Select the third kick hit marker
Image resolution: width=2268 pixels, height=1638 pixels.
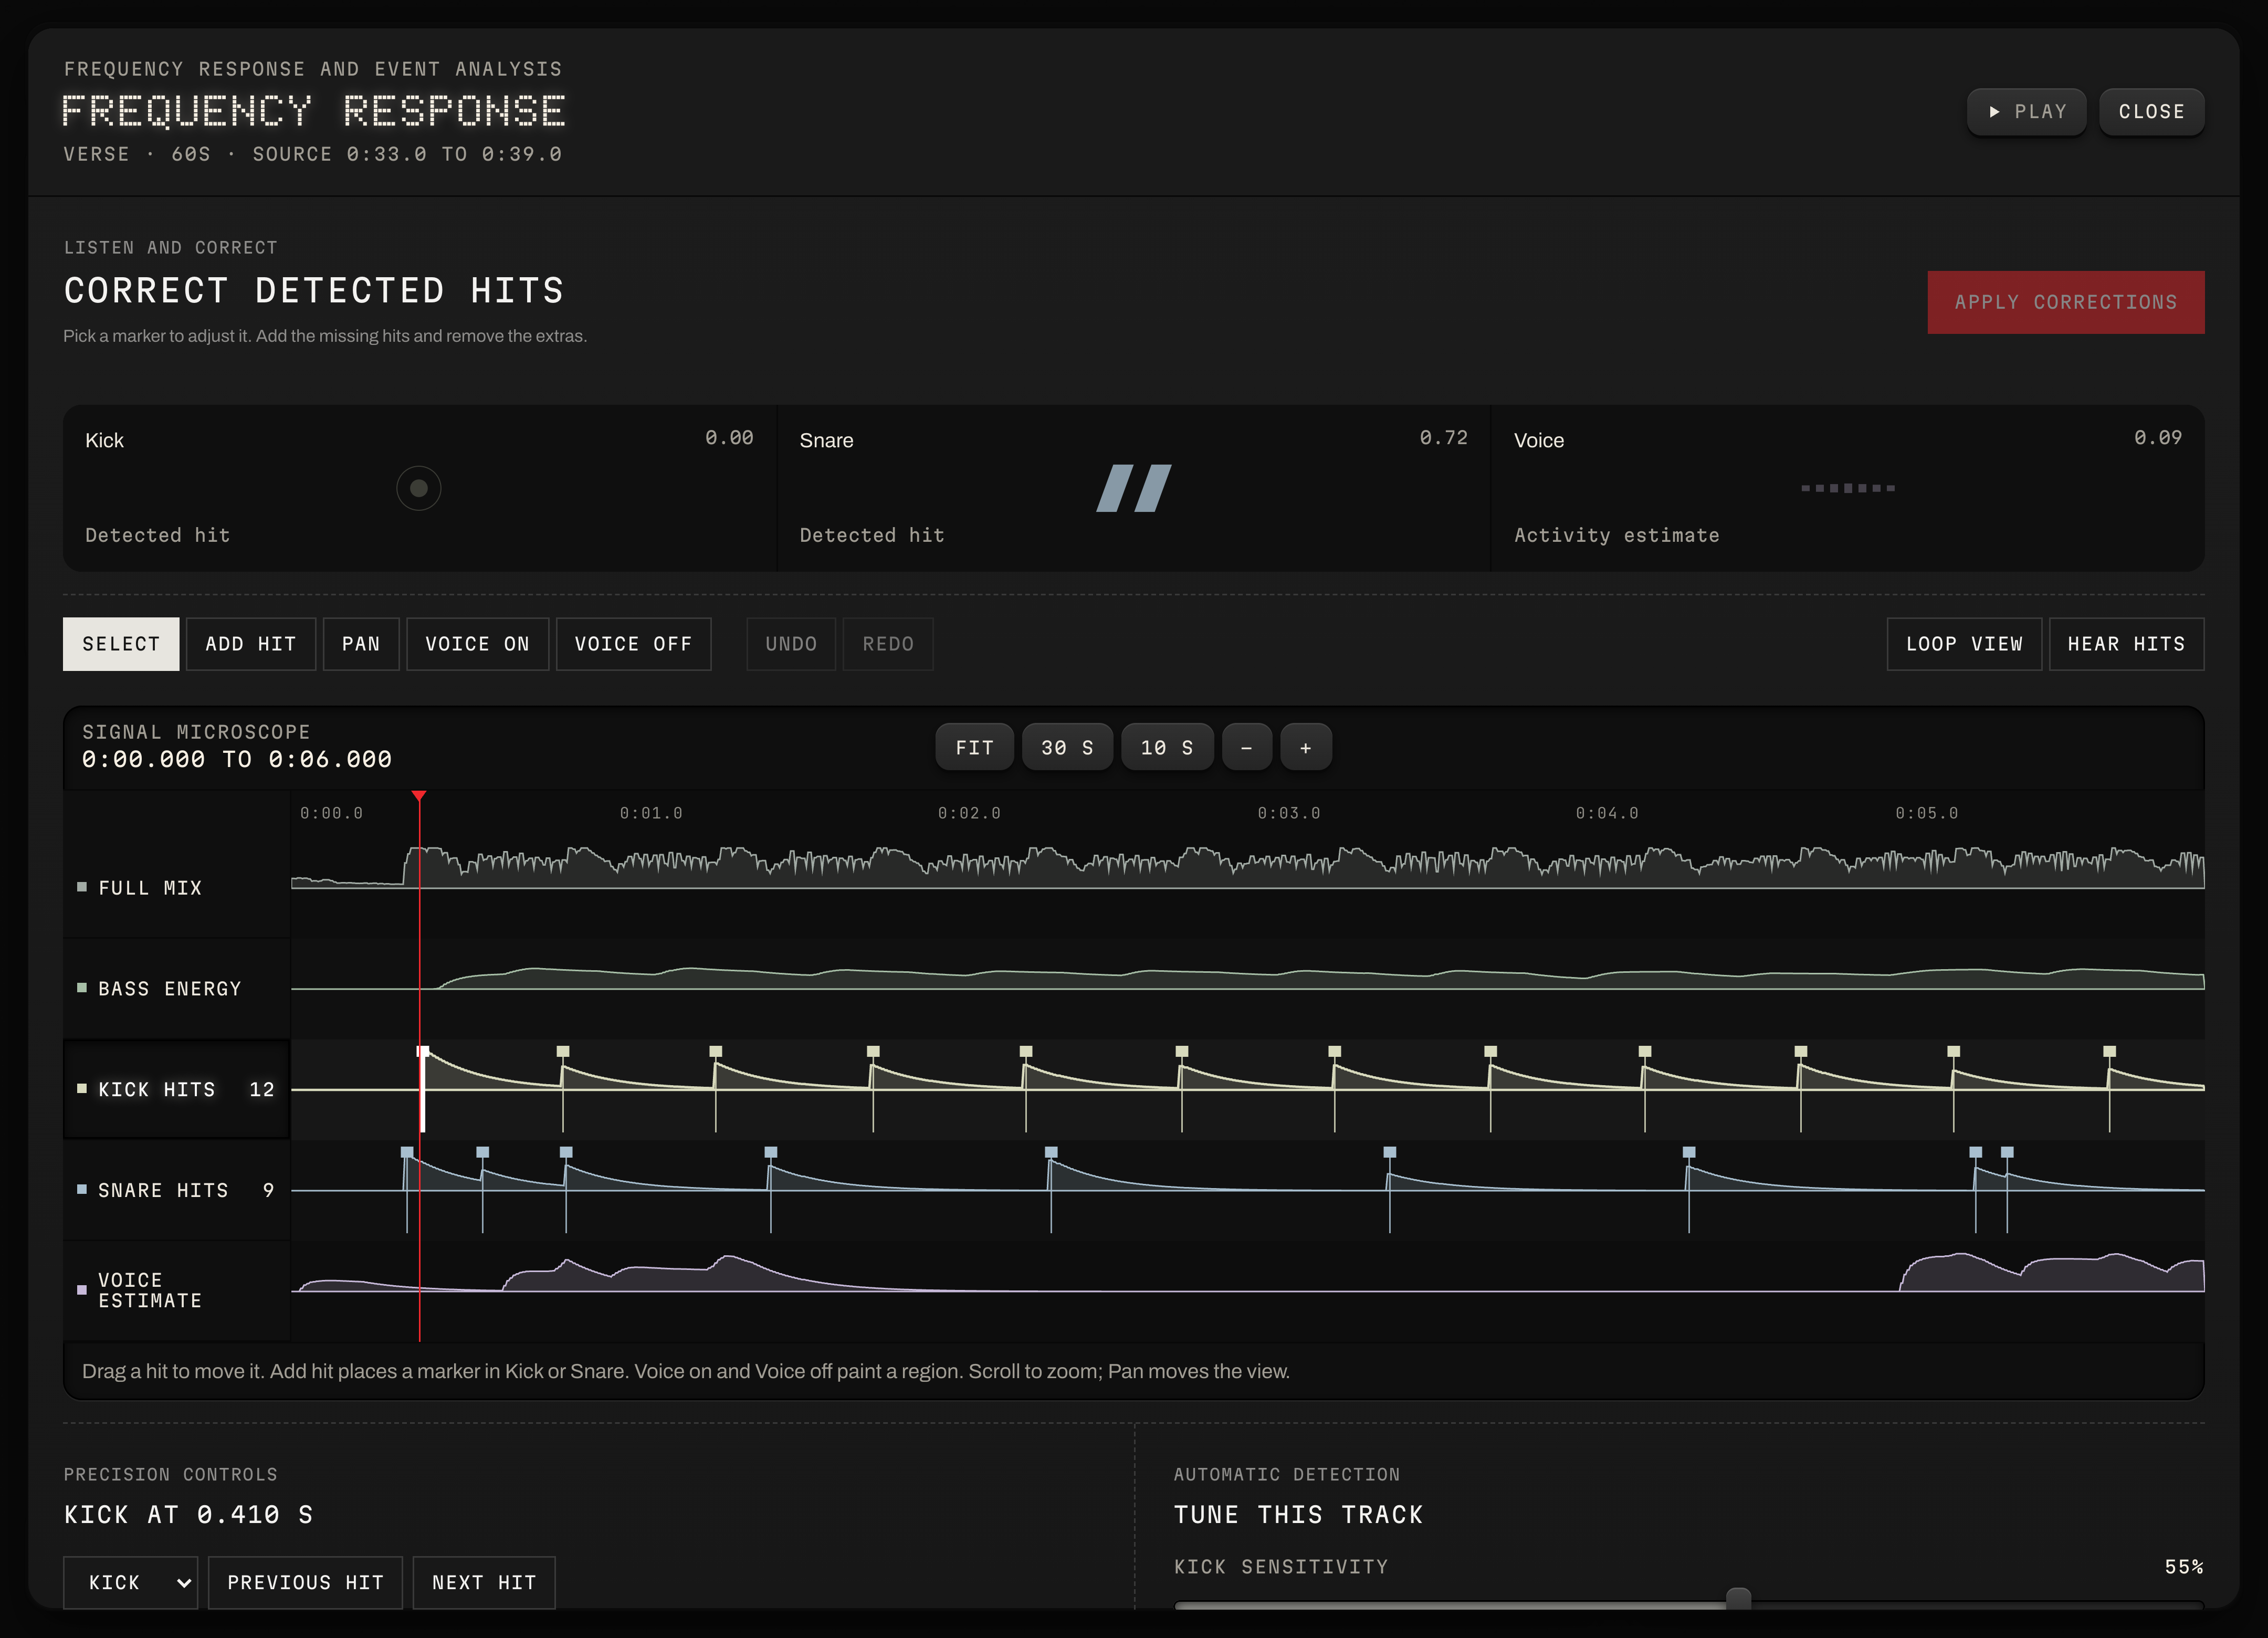coord(716,1052)
